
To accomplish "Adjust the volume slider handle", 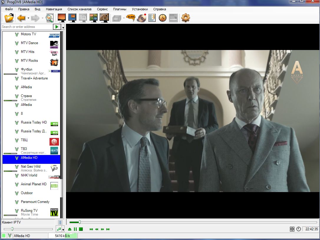I will pyautogui.click(x=12, y=229).
